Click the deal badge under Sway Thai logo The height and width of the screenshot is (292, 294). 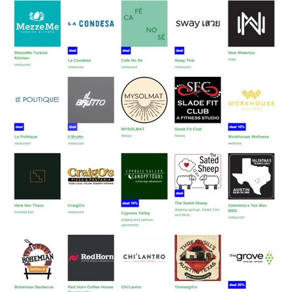(x=179, y=51)
